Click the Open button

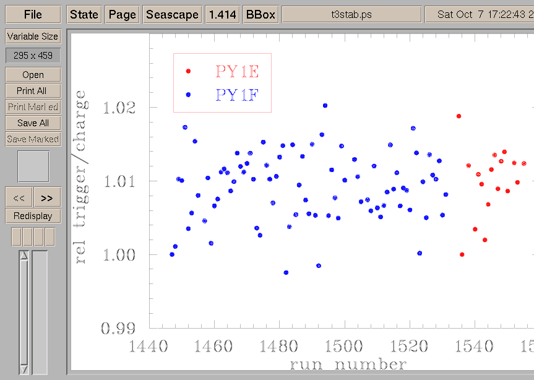click(33, 75)
